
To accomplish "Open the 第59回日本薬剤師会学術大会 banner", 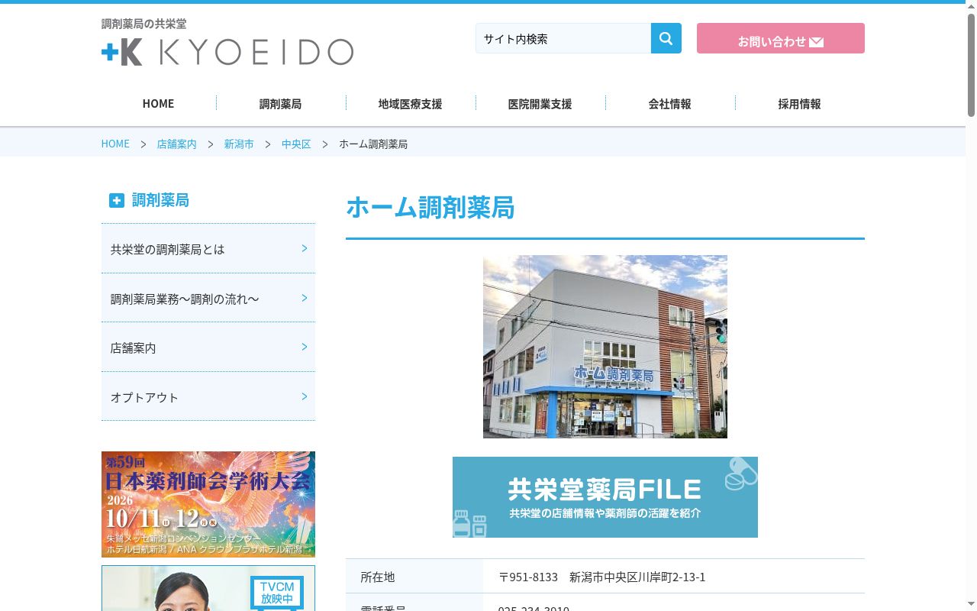I will click(x=208, y=504).
